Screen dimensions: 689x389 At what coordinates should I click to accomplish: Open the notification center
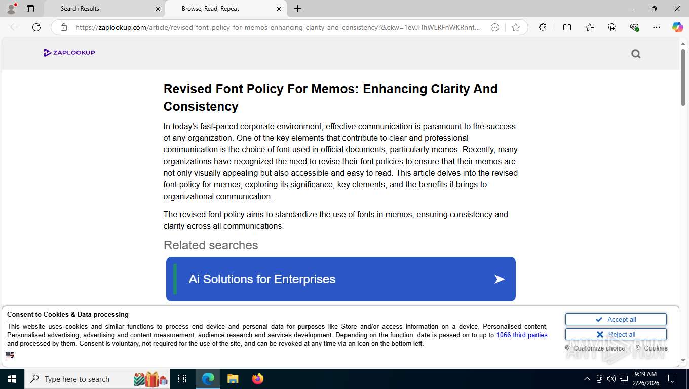672,379
